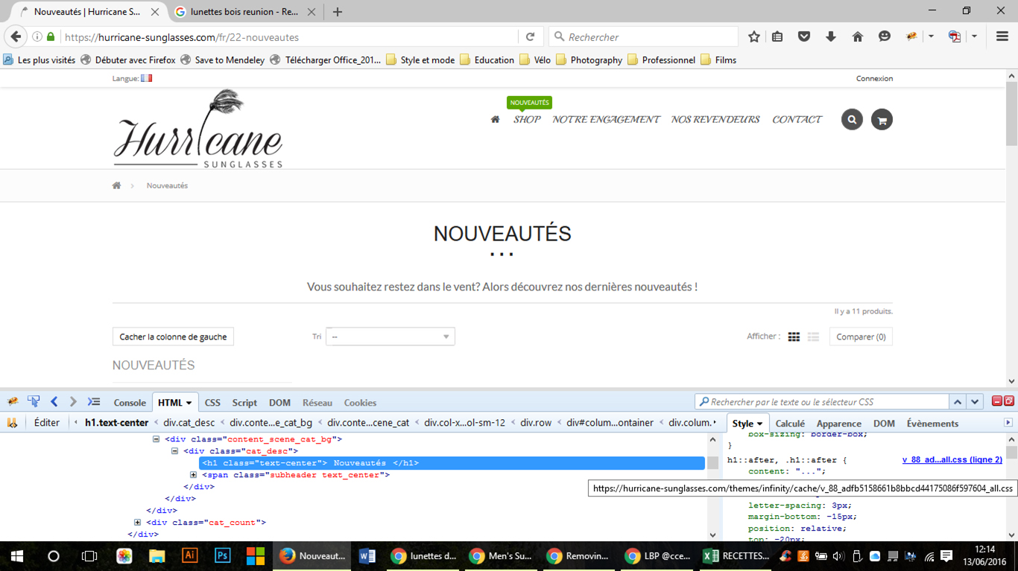Reload the current page
Image resolution: width=1018 pixels, height=571 pixels.
pyautogui.click(x=531, y=36)
